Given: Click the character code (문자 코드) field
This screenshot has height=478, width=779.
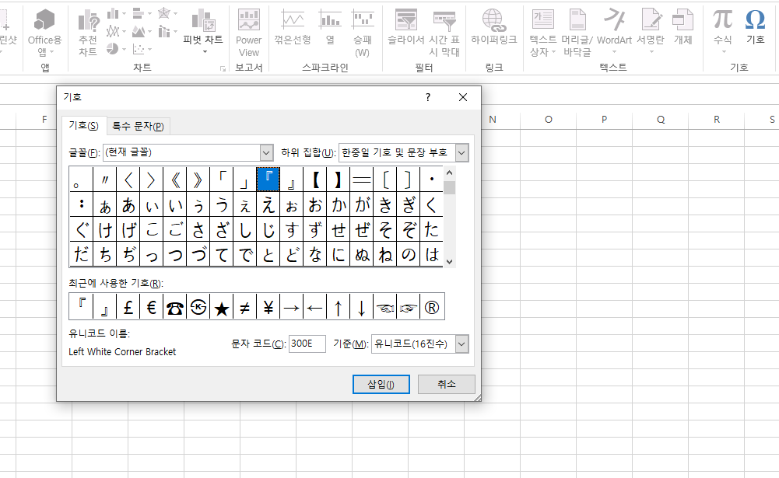Looking at the screenshot, I should click(307, 344).
